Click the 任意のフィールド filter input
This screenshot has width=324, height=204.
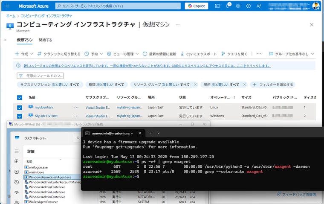tap(40, 76)
